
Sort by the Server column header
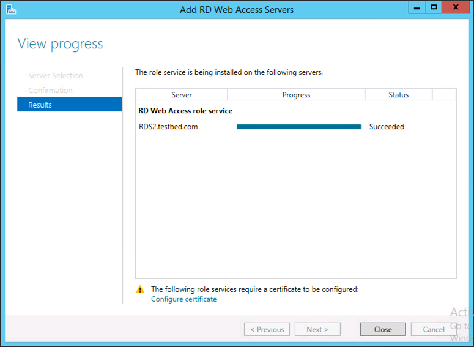(x=182, y=95)
